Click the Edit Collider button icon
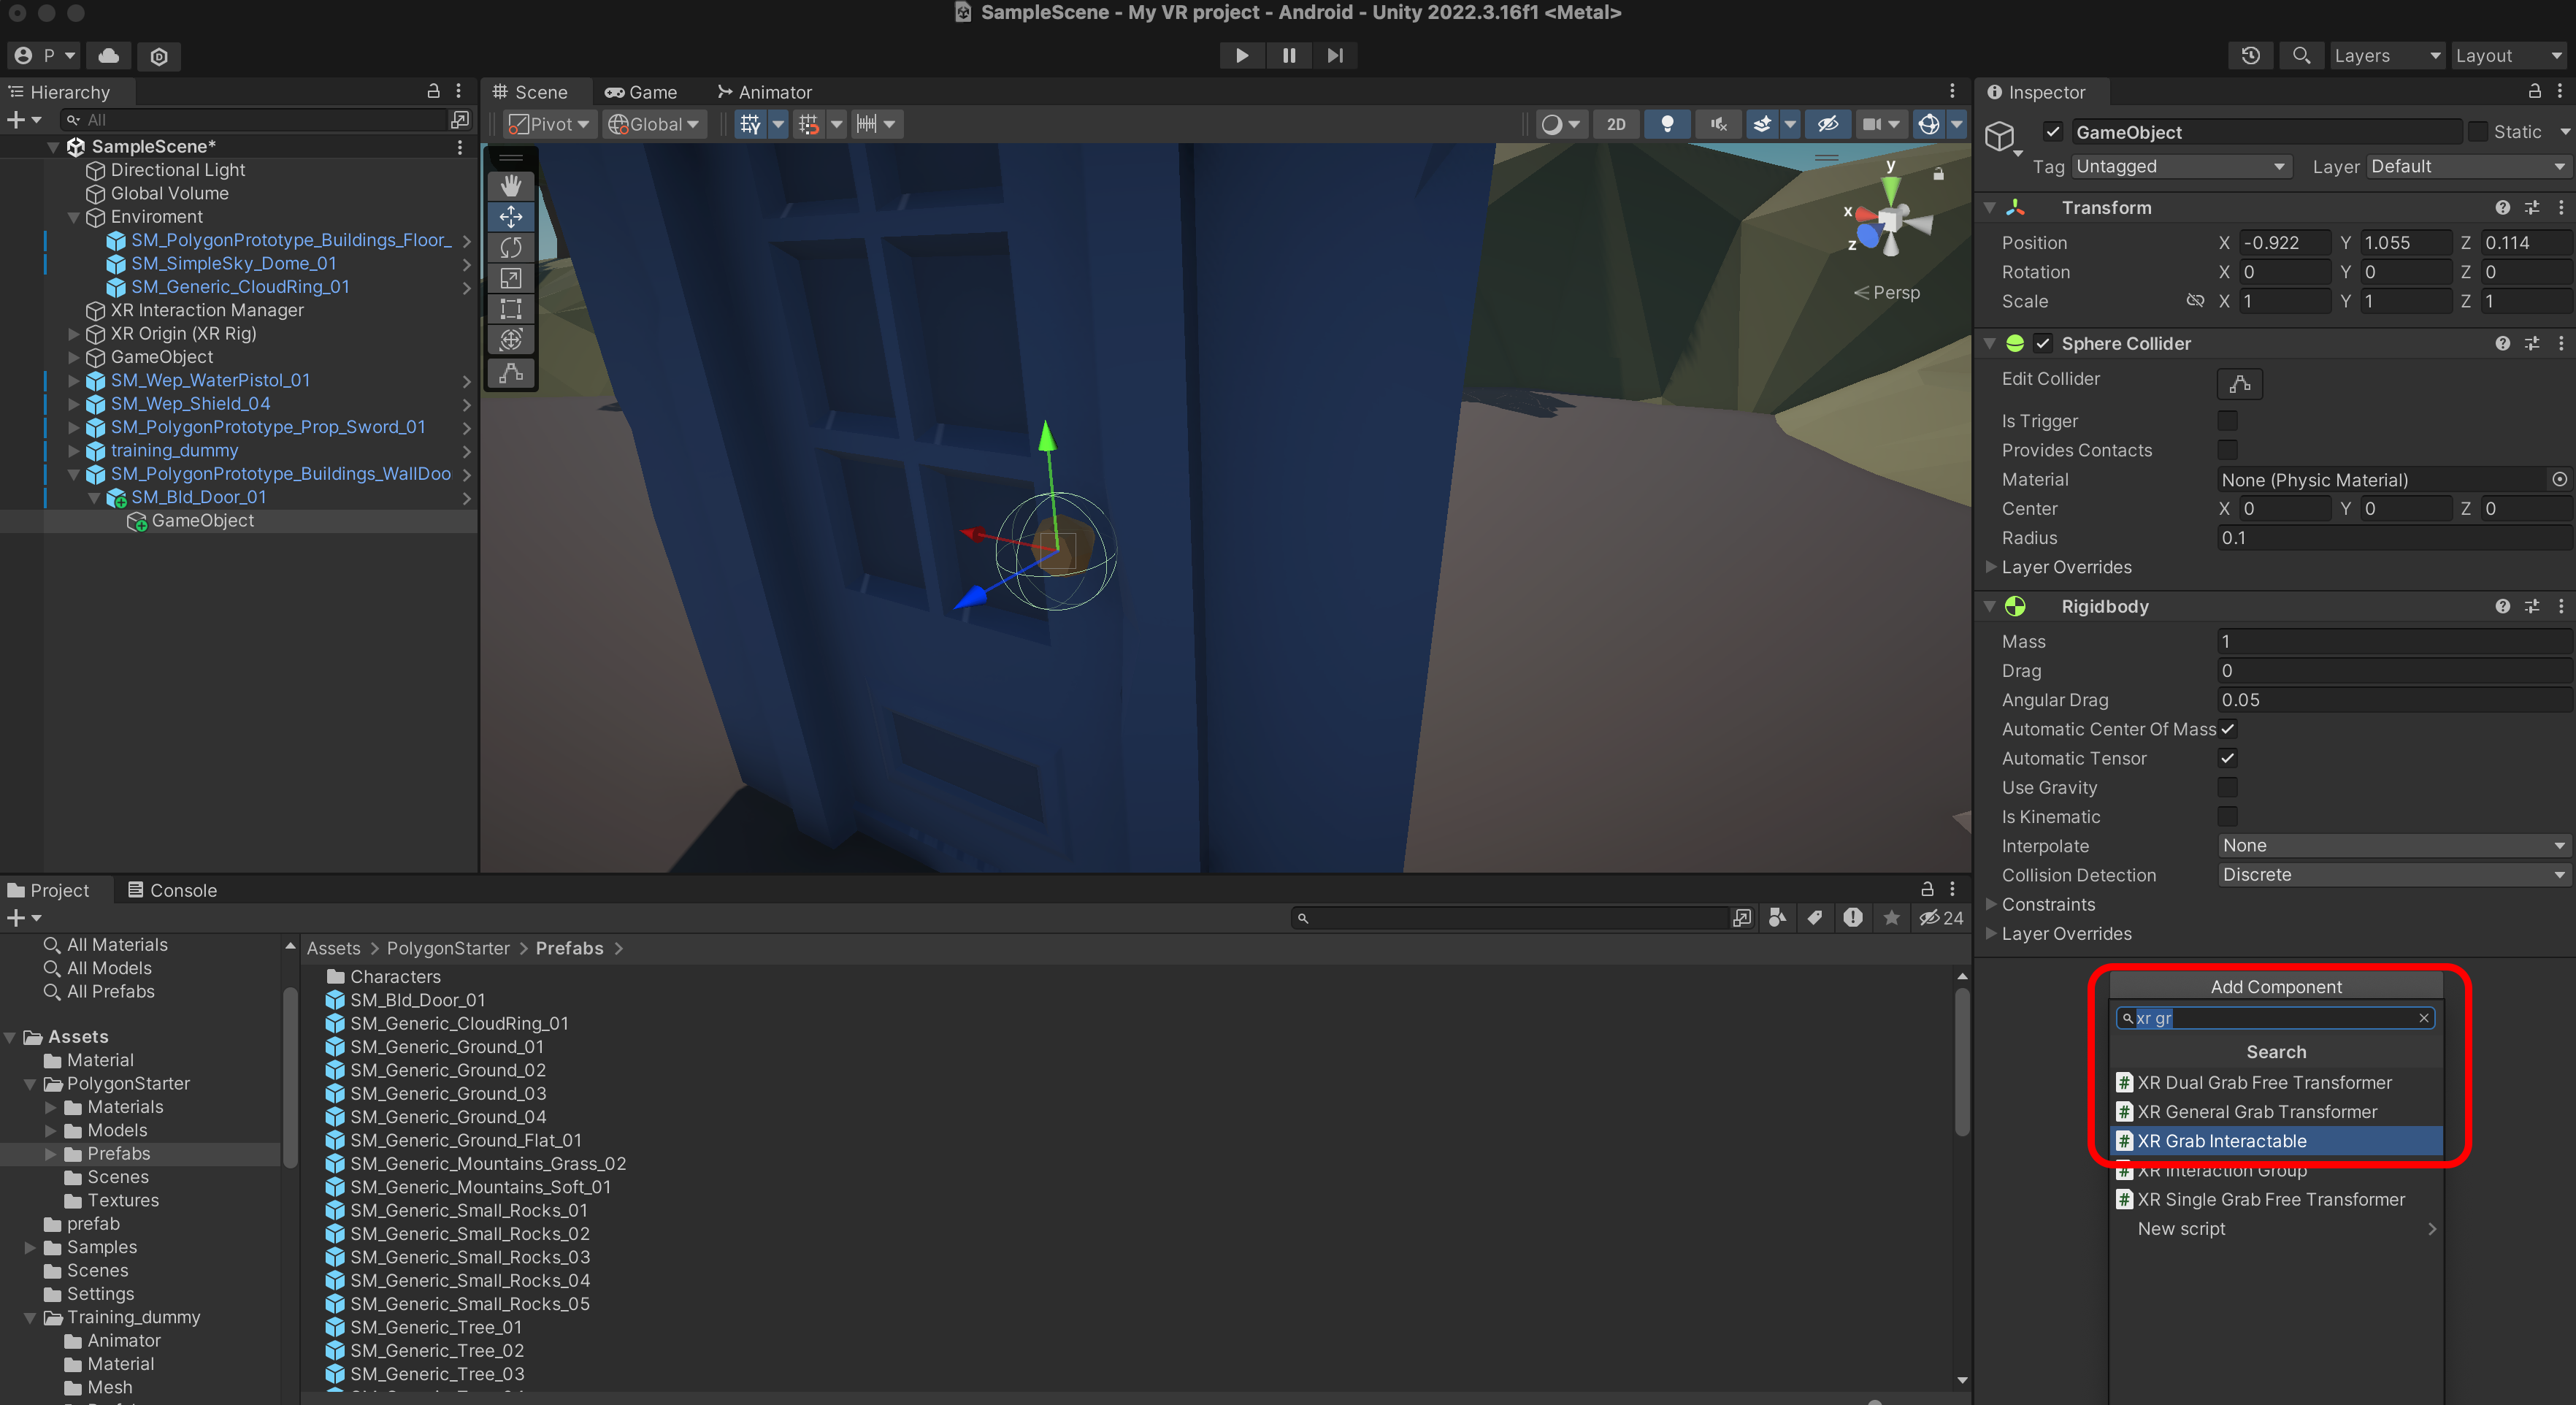2576x1405 pixels. (x=2239, y=383)
